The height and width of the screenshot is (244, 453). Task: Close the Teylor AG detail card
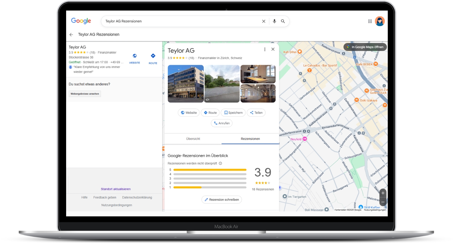[x=273, y=49]
